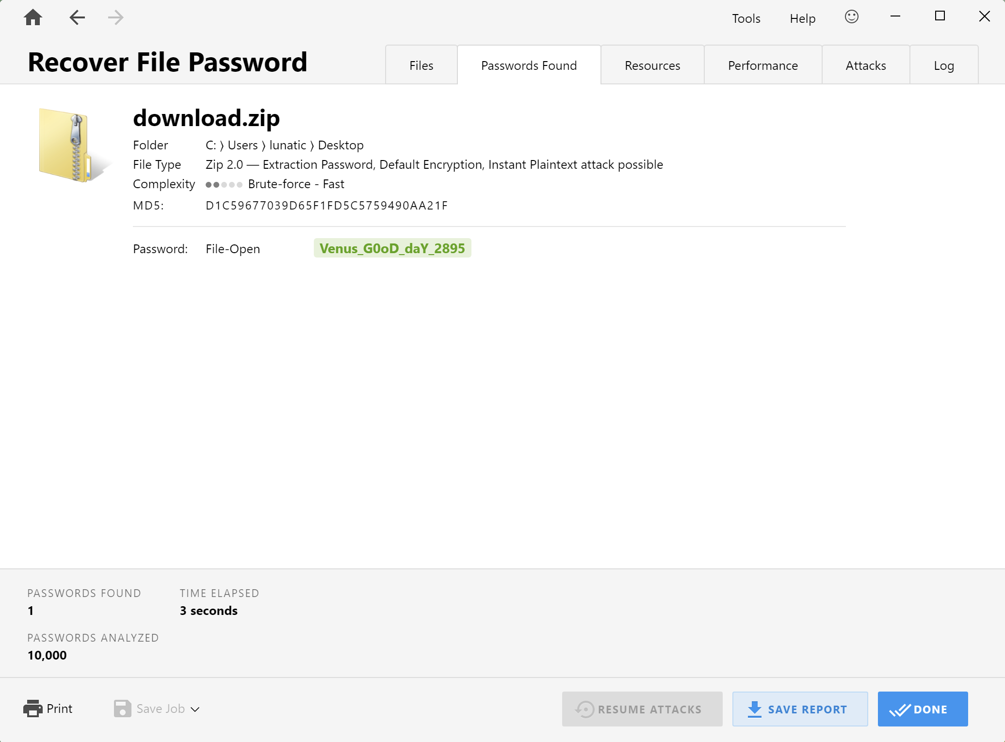Click the Done button
This screenshot has height=742, width=1005.
(923, 709)
